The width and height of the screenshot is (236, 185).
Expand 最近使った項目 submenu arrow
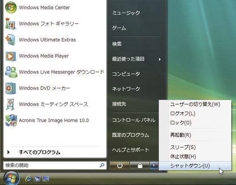[160, 59]
